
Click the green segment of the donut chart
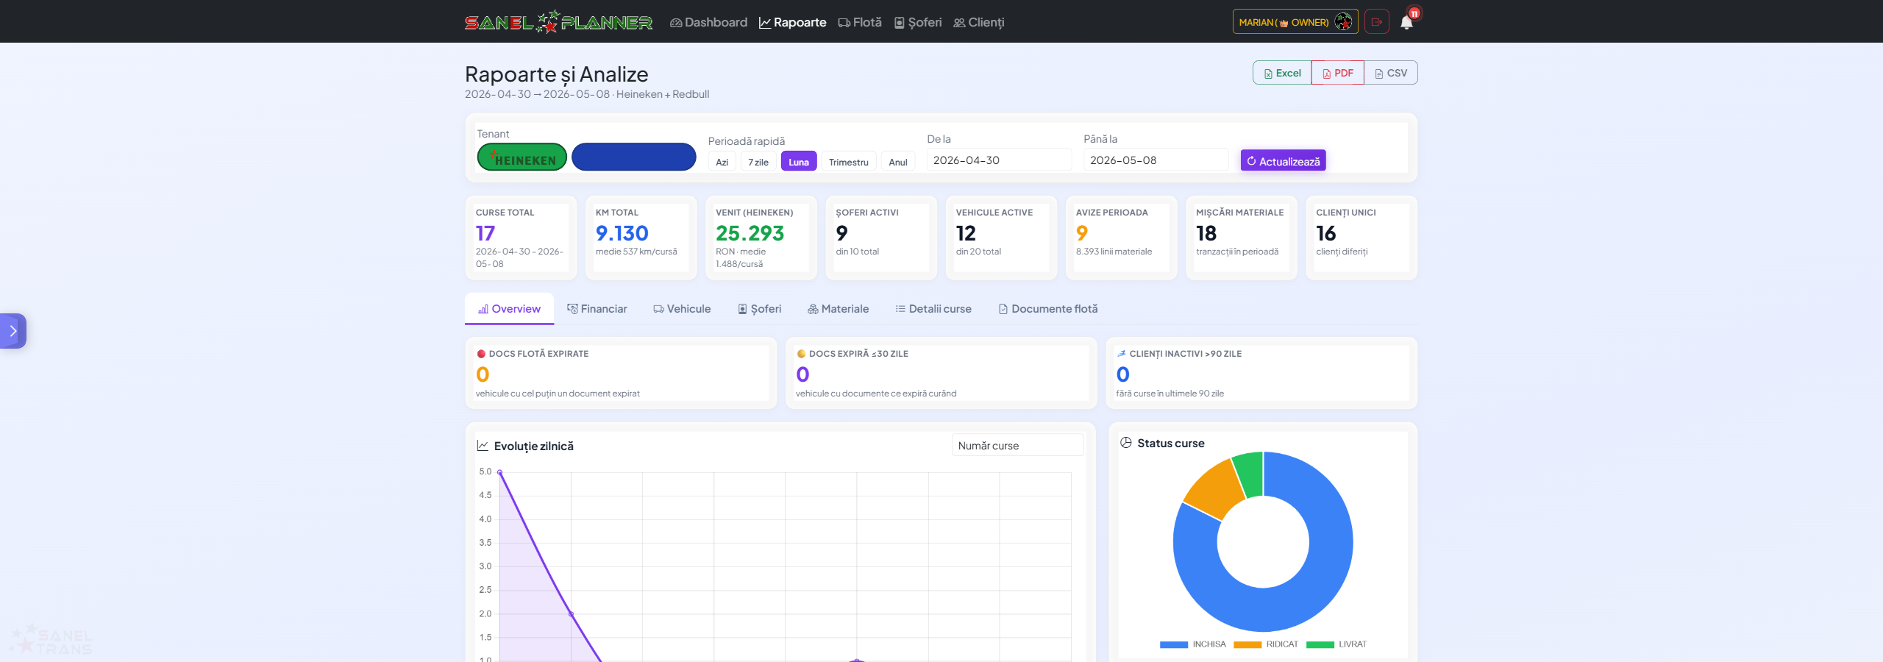click(x=1249, y=474)
